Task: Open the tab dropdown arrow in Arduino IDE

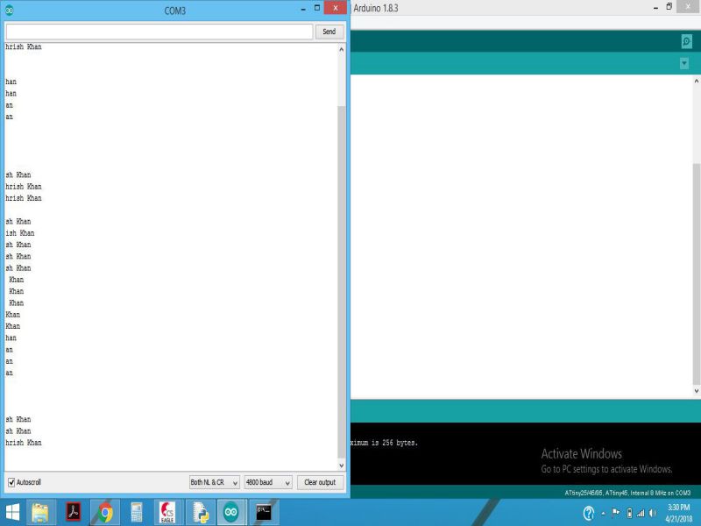Action: [684, 63]
